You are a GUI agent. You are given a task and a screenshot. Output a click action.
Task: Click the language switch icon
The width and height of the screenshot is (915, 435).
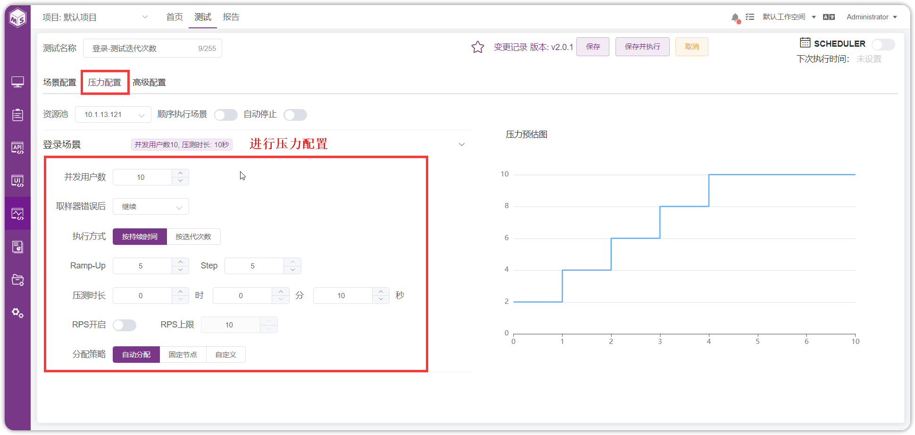pyautogui.click(x=829, y=17)
